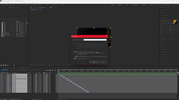This screenshot has height=100, width=179.
Task: Hide layer 1 text with eye toggle
Action: coord(1,74)
